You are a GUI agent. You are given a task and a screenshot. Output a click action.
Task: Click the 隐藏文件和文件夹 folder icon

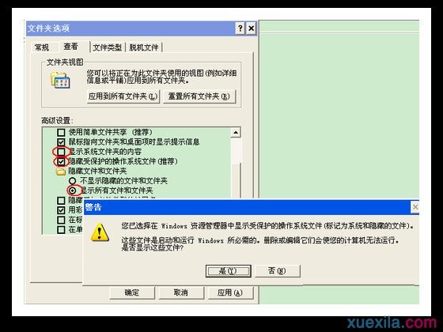point(60,172)
